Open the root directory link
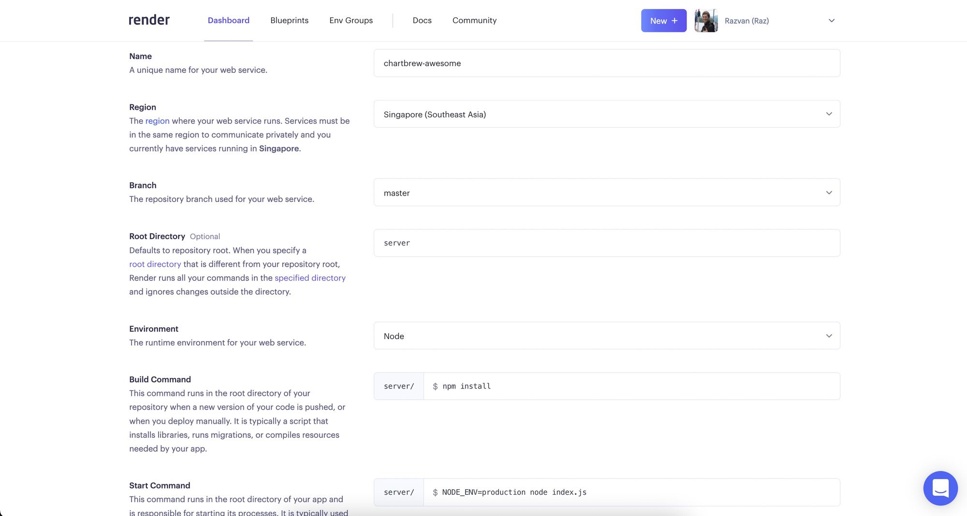 155,264
